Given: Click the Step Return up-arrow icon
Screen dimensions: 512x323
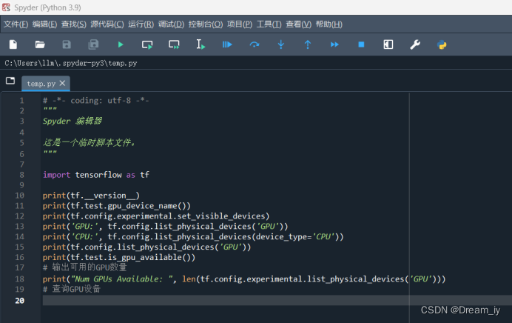Looking at the screenshot, I should pyautogui.click(x=308, y=44).
